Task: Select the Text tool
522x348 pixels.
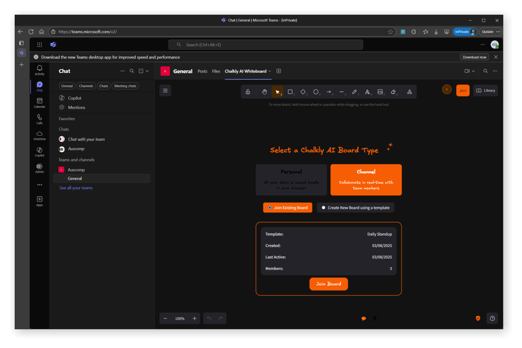Action: click(x=367, y=92)
